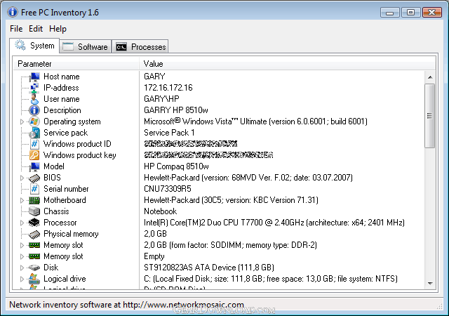Click the icon of the Empty Memory slot
The image size is (449, 316).
click(x=34, y=256)
